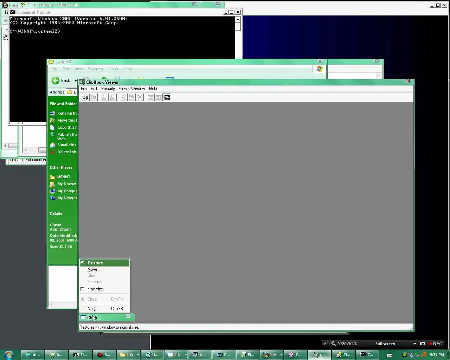Switch to the Command Prompt taskbar button
This screenshot has height=360, width=450.
click(366, 355)
